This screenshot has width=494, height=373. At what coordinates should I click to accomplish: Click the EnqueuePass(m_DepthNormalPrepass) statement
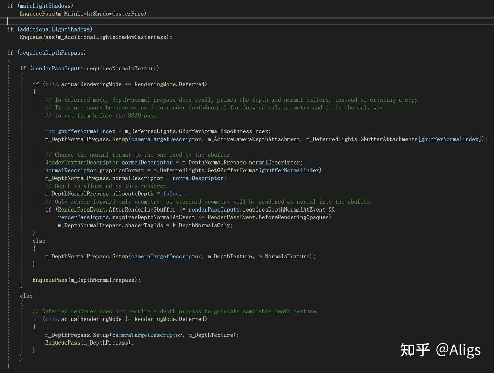pos(86,280)
